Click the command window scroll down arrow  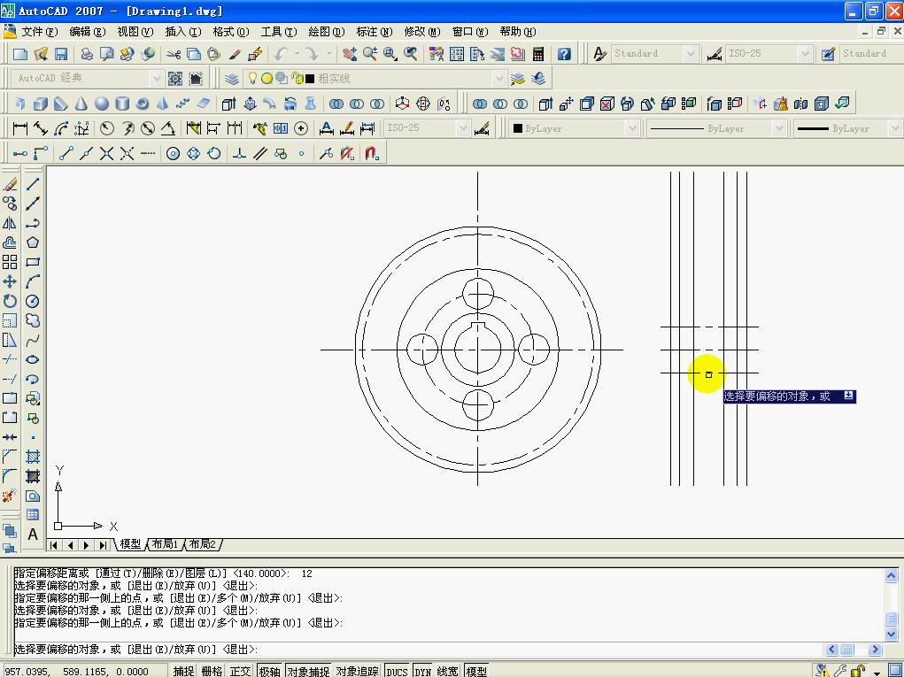point(891,634)
